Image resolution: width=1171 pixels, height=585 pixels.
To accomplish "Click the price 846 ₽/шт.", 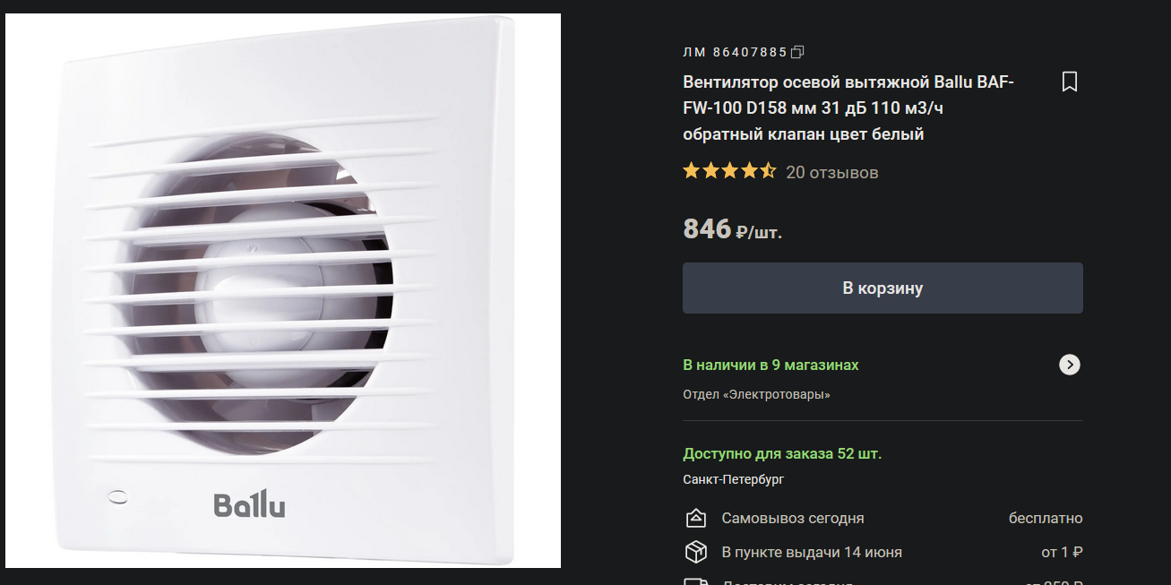I will point(732,229).
